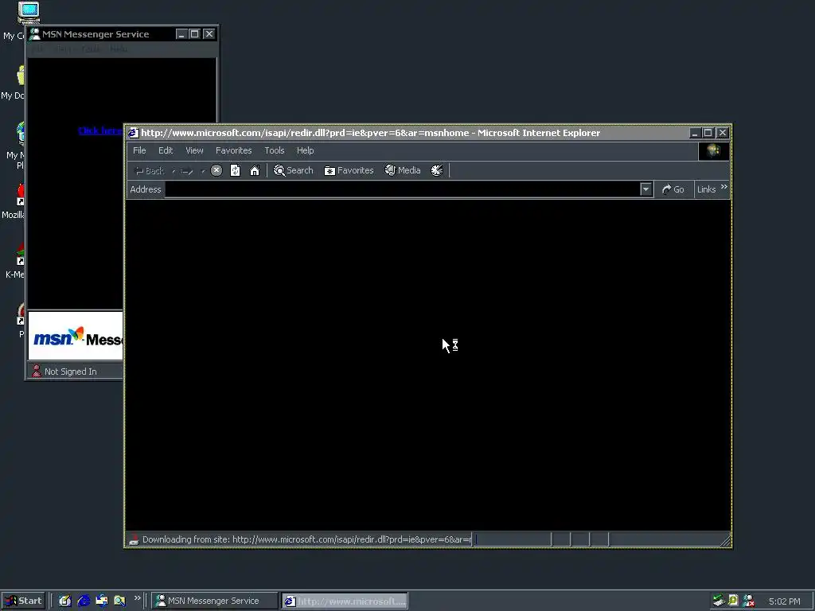Viewport: 815px width, 611px height.
Task: Launch Outlook Express from quick launch
Action: click(102, 601)
